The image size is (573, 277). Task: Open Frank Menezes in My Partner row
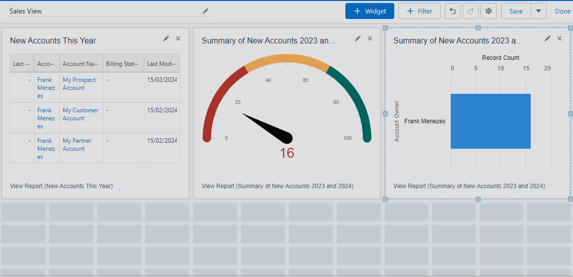coord(46,149)
